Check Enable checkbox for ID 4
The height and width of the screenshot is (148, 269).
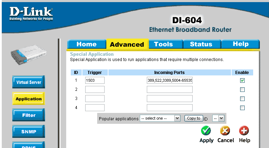coord(242,108)
